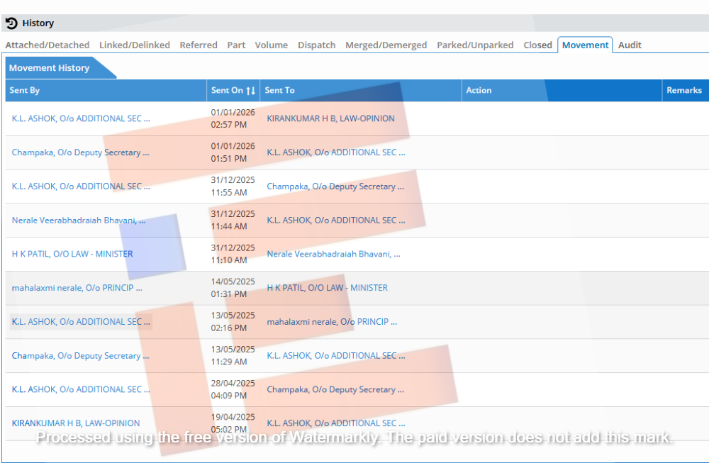
Task: Switch to the Audit tab
Action: (630, 45)
